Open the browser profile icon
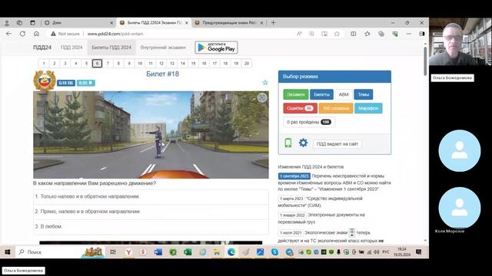The image size is (492, 276). click(x=7, y=22)
